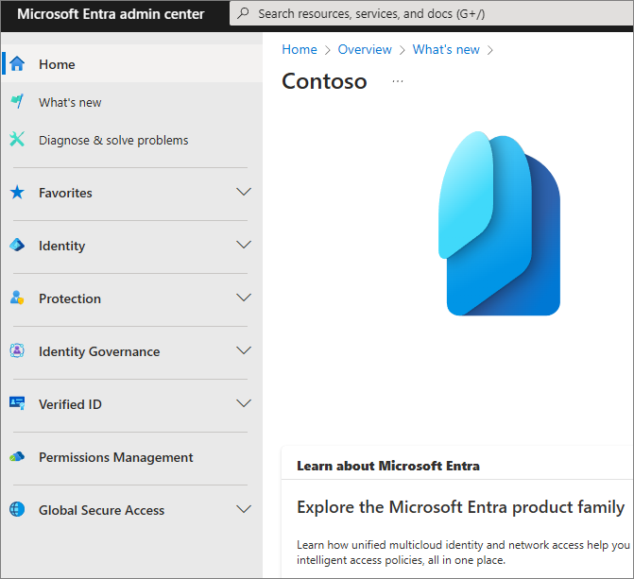The height and width of the screenshot is (579, 634).
Task: Click the Favorites star icon
Action: pyautogui.click(x=17, y=193)
